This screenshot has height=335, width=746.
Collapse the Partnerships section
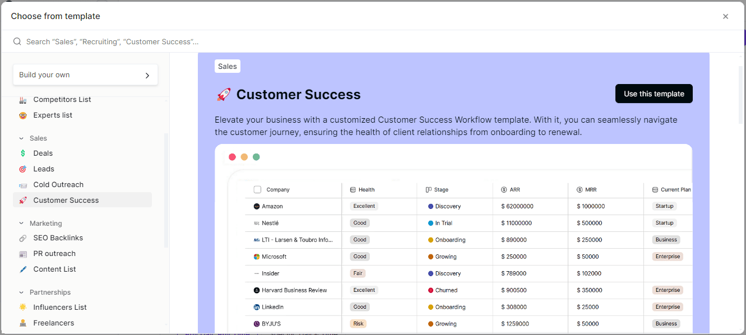point(21,292)
